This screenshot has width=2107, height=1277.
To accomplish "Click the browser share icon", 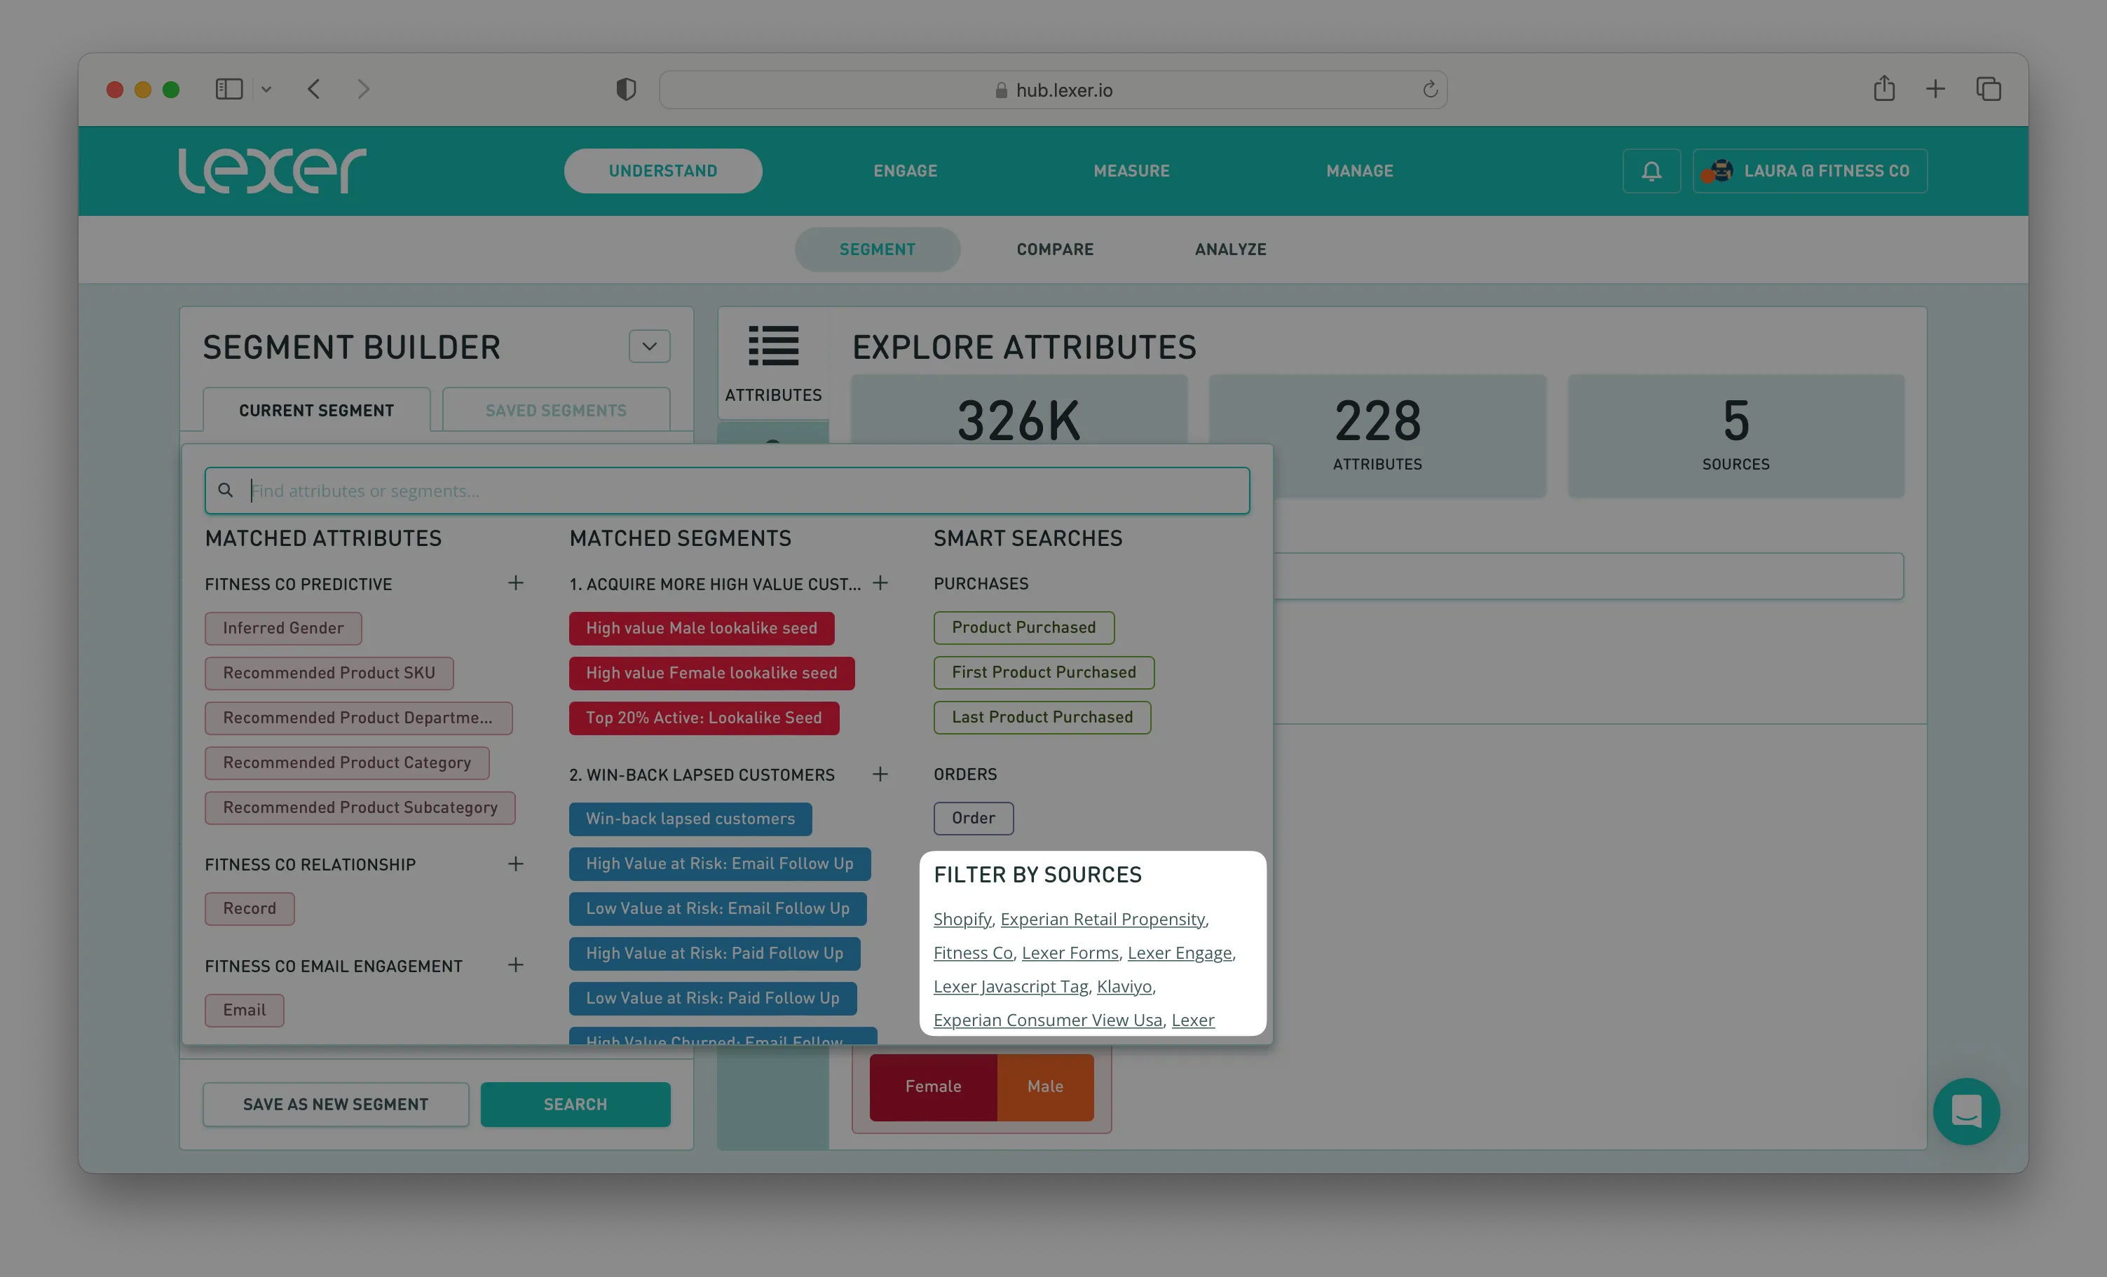I will [x=1885, y=89].
